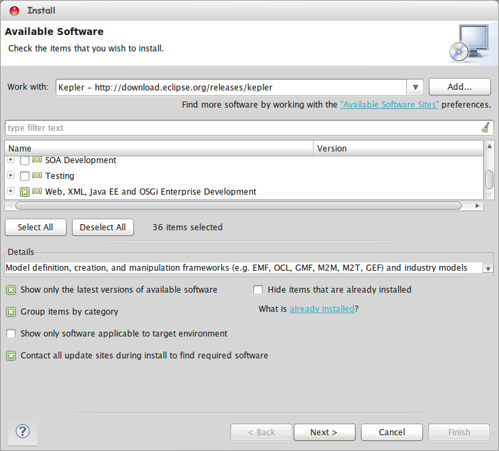This screenshot has height=451, width=499.
Task: Click the Next > button
Action: (324, 432)
